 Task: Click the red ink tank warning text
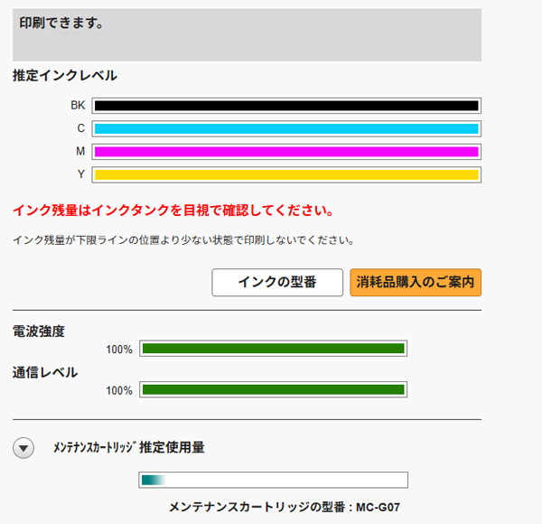point(173,211)
